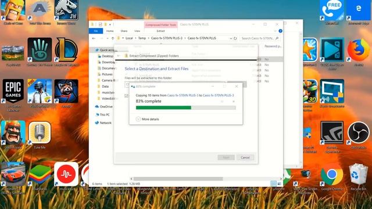Expand More details in copy dialog
372x209 pixels.
coord(147,119)
